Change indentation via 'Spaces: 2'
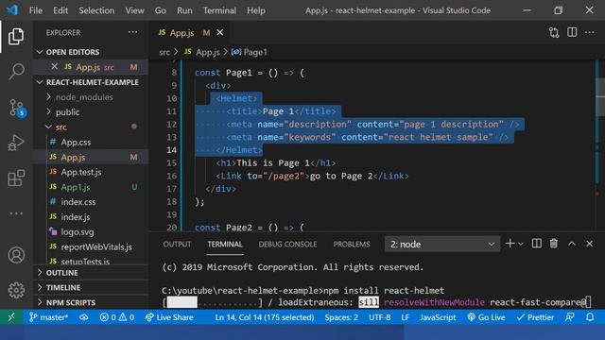Viewport: 605px width, 340px height. click(341, 317)
